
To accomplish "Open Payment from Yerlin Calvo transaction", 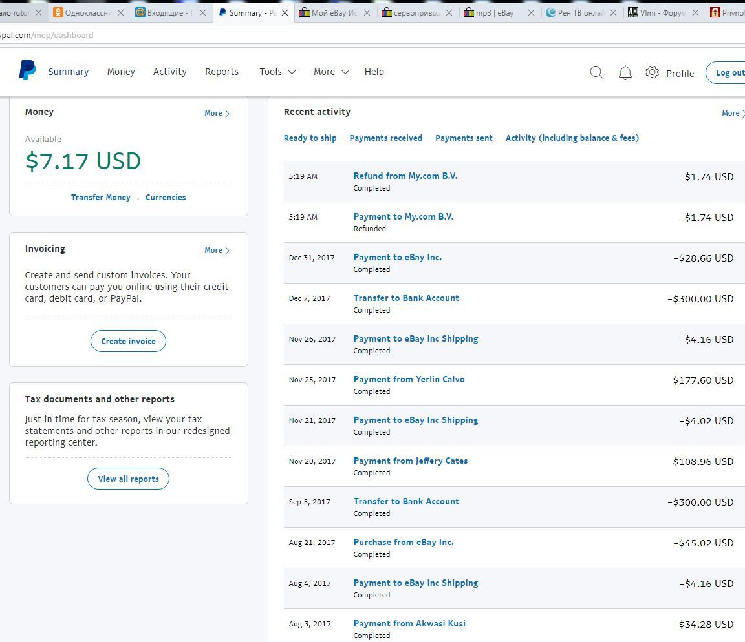I will point(409,379).
